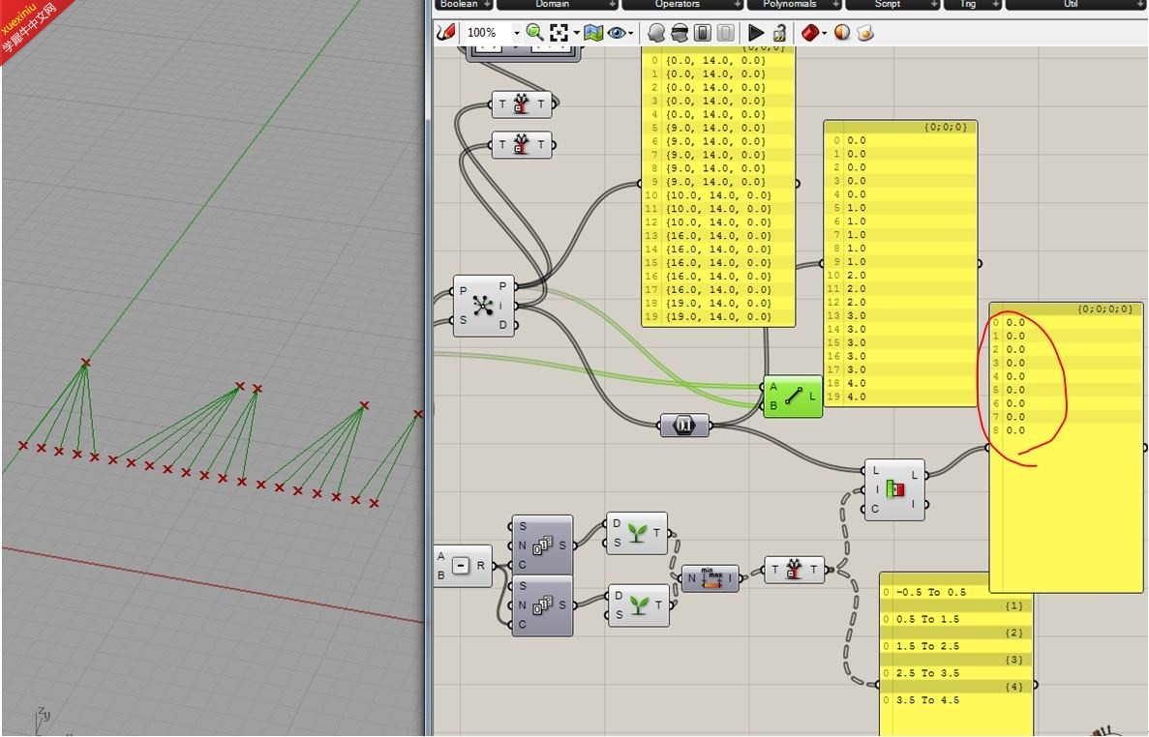Image resolution: width=1149 pixels, height=737 pixels.
Task: Expand the Operators panel
Action: tap(682, 5)
